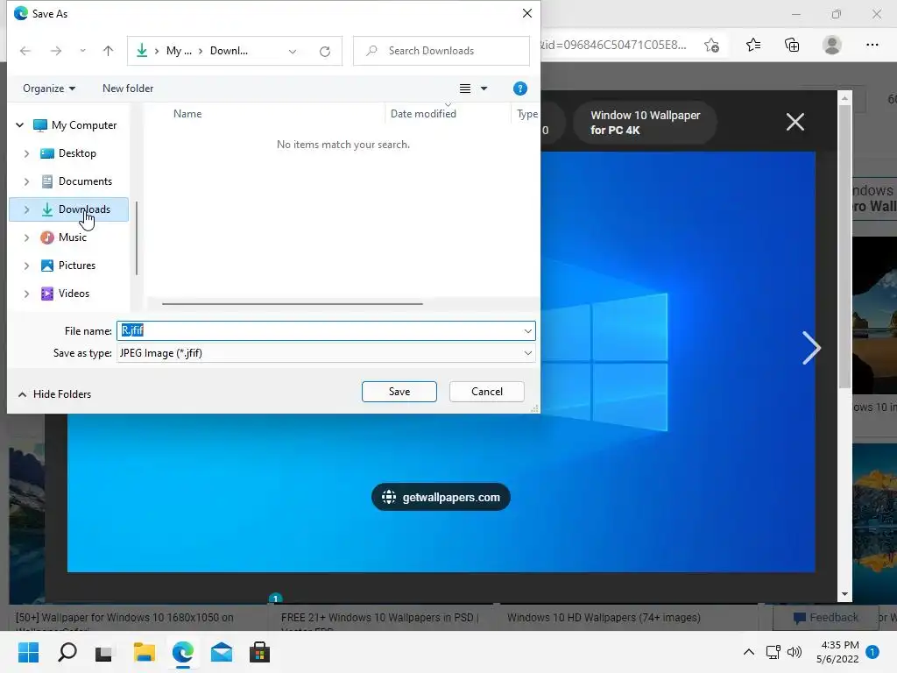Select Desktop in navigation tree
Viewport: 897px width, 673px height.
click(x=77, y=153)
